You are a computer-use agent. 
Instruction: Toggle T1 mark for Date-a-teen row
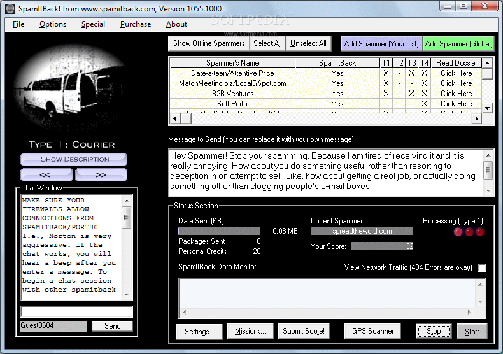coord(386,73)
